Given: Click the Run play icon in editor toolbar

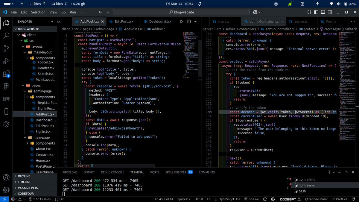Looking at the screenshot, I should coord(182,22).
